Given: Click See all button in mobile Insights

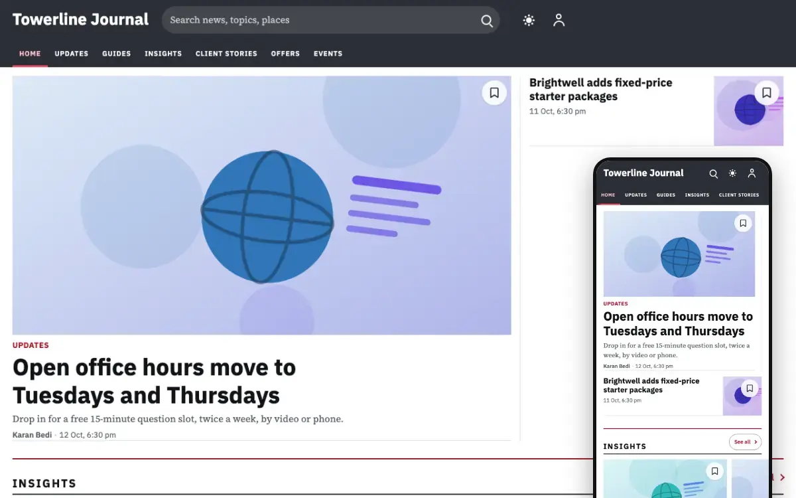Looking at the screenshot, I should [745, 442].
